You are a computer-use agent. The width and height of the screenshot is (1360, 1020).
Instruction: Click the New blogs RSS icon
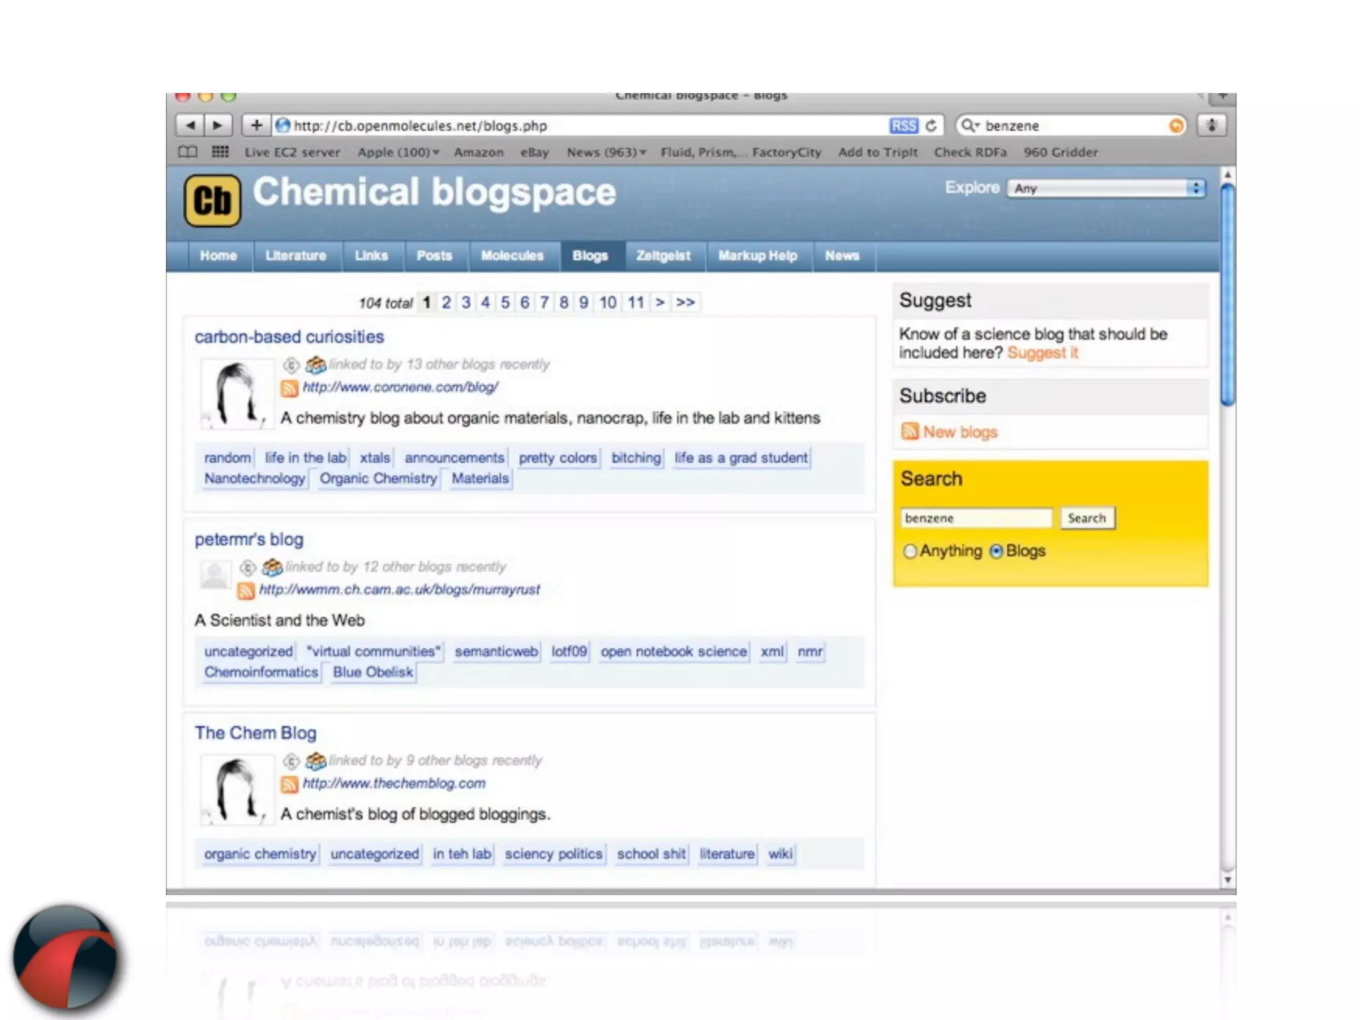coord(910,432)
